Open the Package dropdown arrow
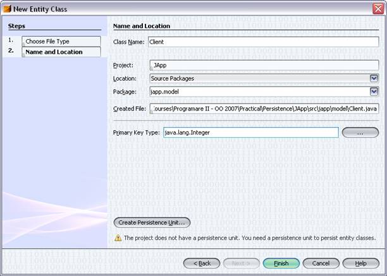This screenshot has width=387, height=276. click(374, 92)
